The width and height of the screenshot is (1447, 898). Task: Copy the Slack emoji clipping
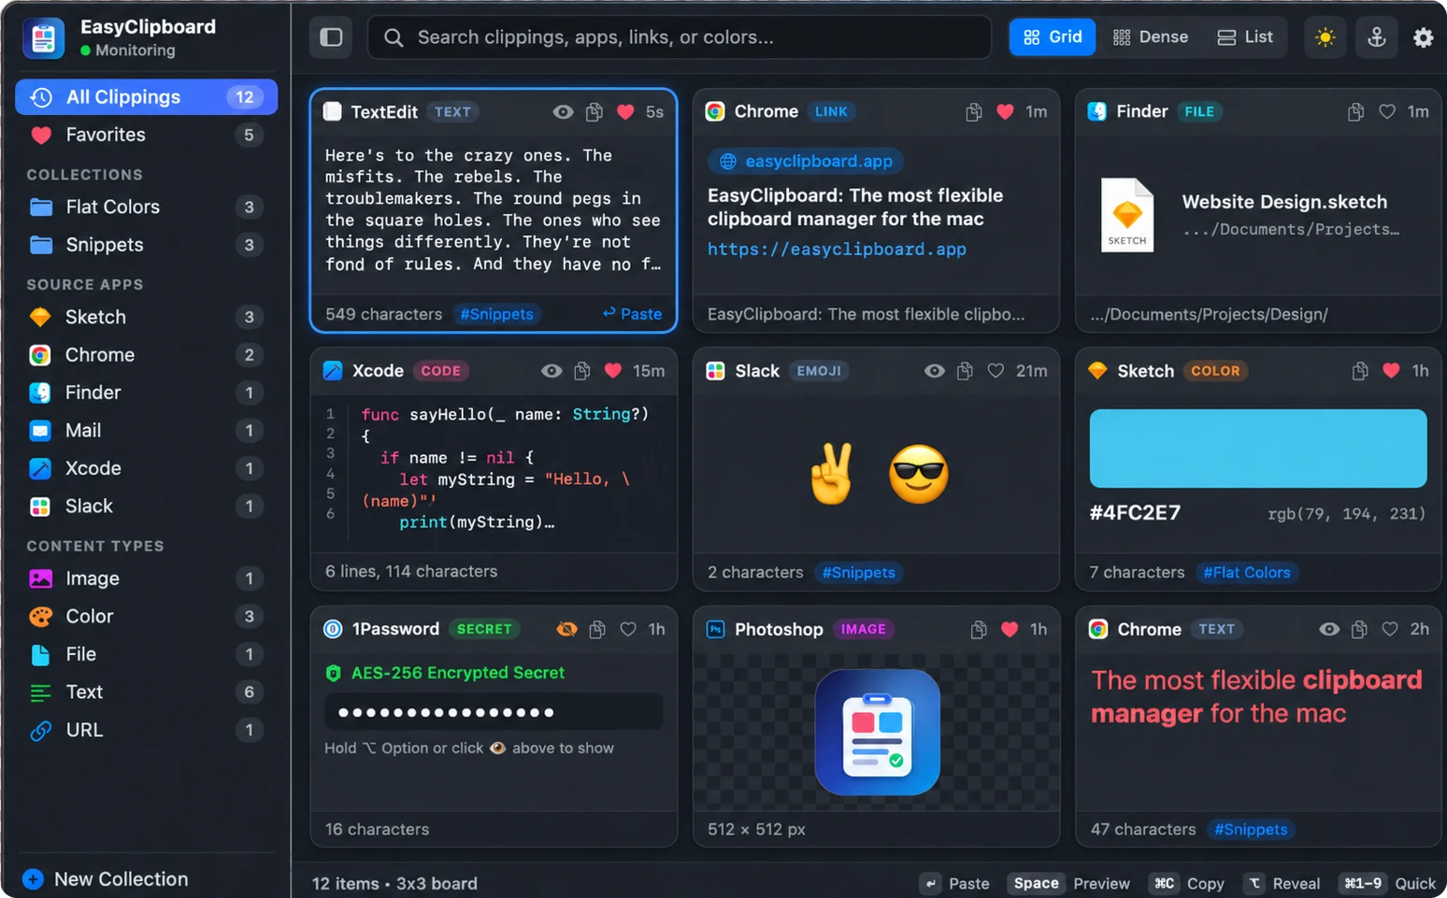click(x=965, y=371)
